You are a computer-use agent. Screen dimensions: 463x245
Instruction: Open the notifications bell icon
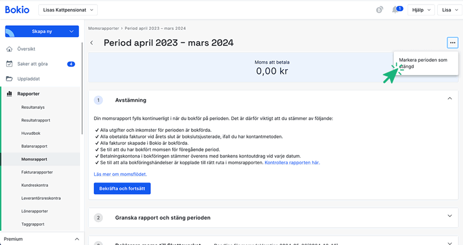[395, 10]
